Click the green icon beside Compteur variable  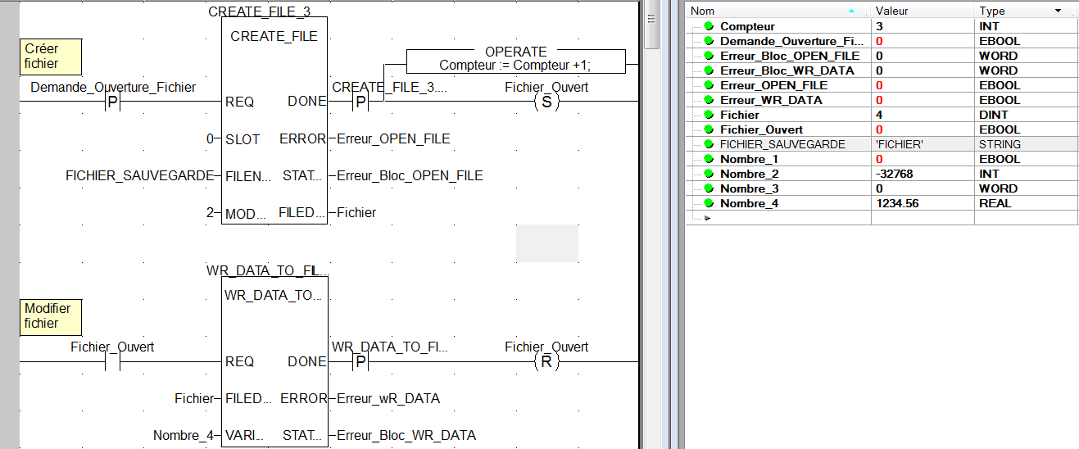pos(709,26)
